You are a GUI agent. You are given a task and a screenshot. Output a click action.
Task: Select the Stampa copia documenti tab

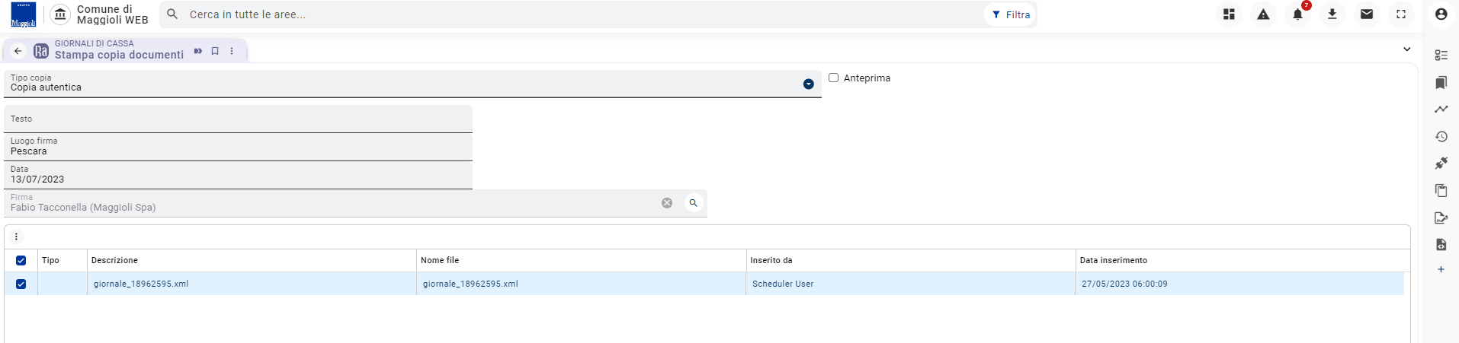tap(119, 55)
